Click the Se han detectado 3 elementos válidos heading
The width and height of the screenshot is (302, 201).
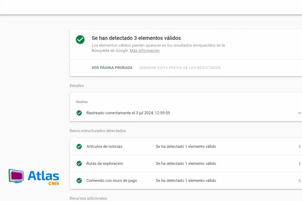(136, 38)
